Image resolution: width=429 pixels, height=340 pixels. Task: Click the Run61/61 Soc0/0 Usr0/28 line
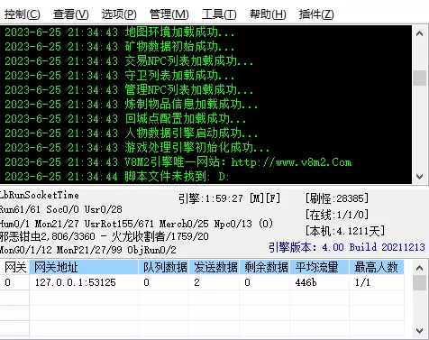61,209
